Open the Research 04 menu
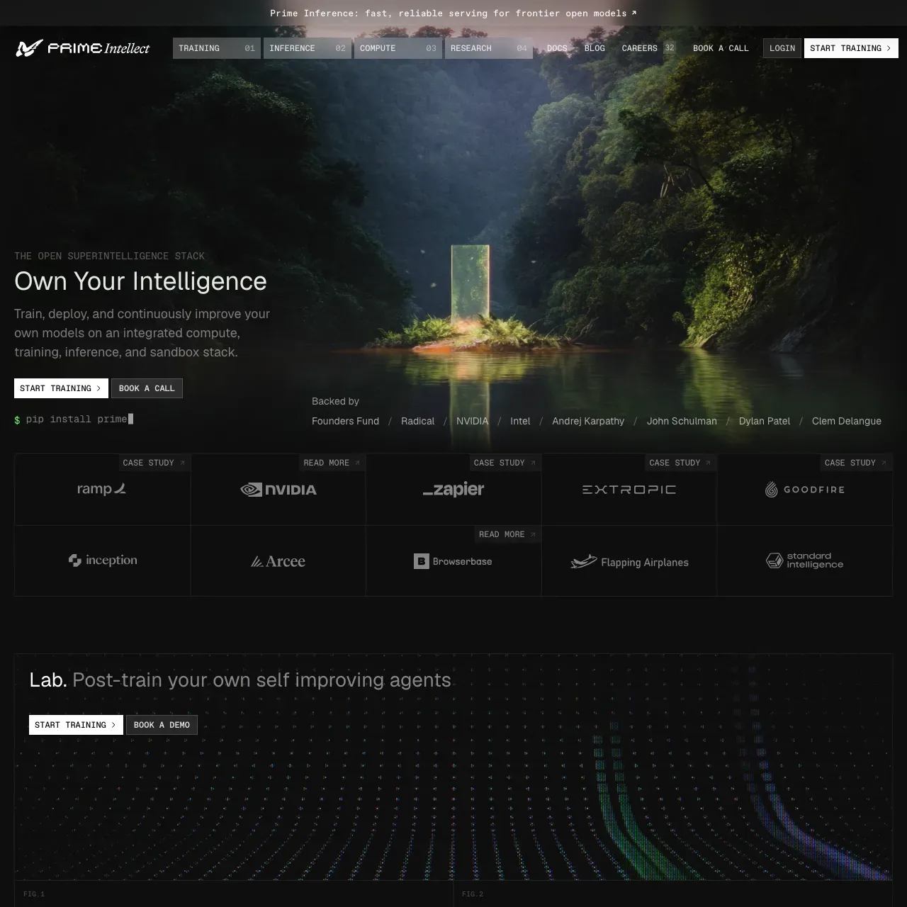This screenshot has width=907, height=907. click(489, 48)
